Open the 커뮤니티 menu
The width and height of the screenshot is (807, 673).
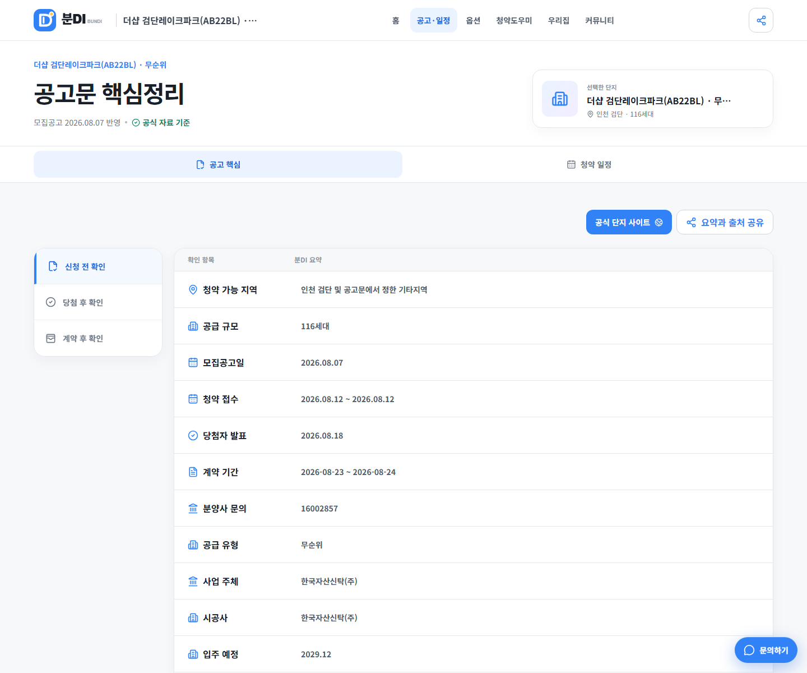(x=600, y=20)
